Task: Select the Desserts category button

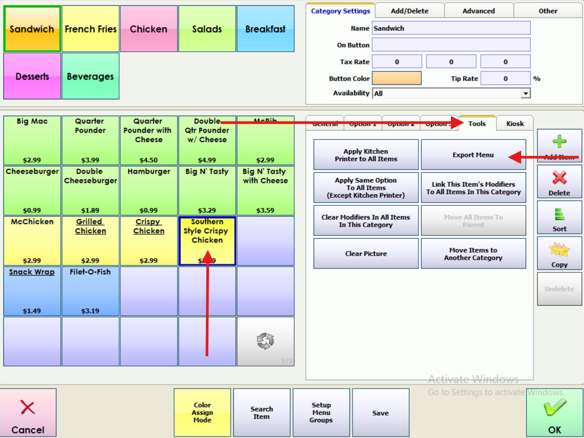Action: pyautogui.click(x=32, y=76)
